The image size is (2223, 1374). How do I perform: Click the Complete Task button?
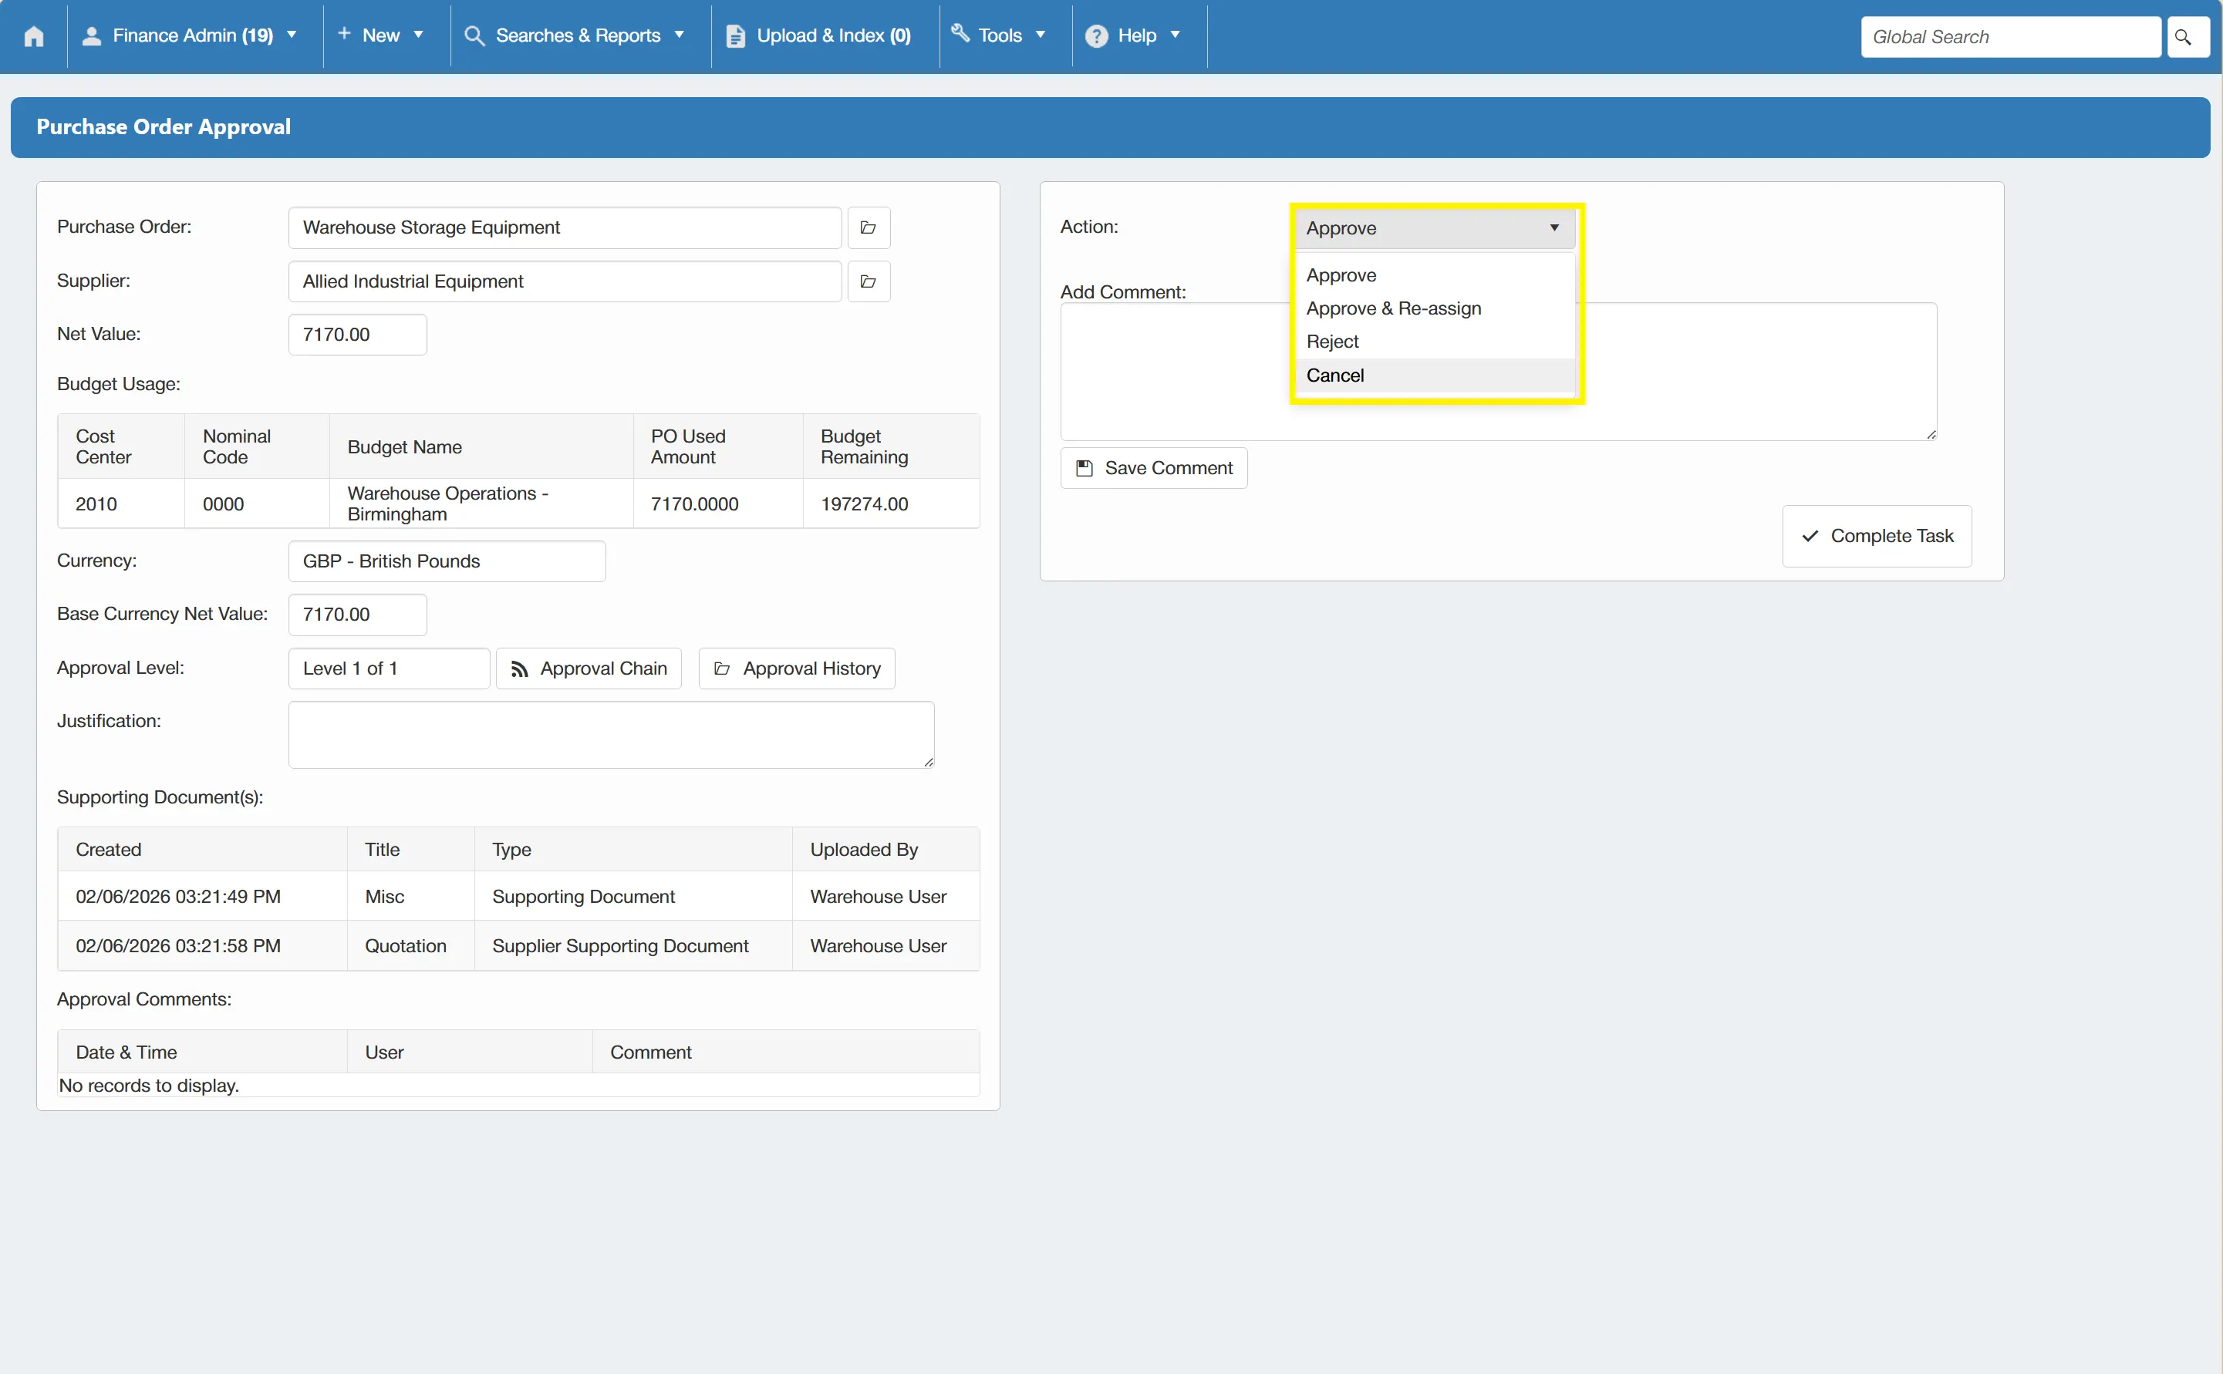pos(1877,536)
